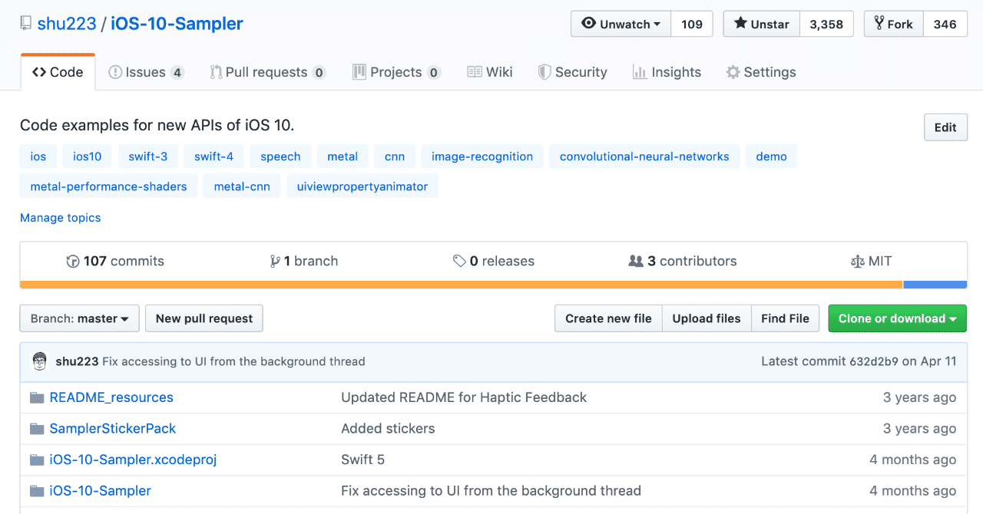Image resolution: width=983 pixels, height=514 pixels.
Task: Click the speech topic tag
Action: (280, 157)
